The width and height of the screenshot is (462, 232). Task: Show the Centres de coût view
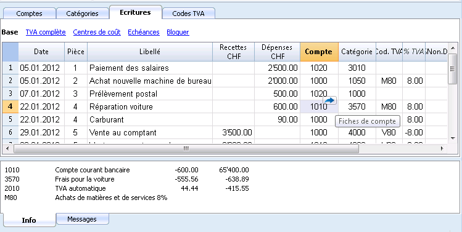coord(97,32)
